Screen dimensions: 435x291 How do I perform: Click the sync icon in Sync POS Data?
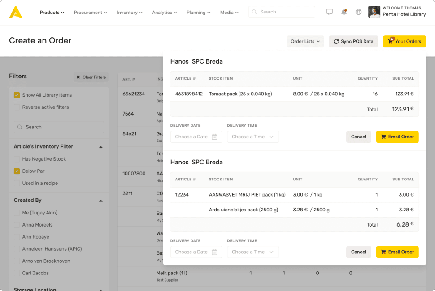[x=336, y=42]
